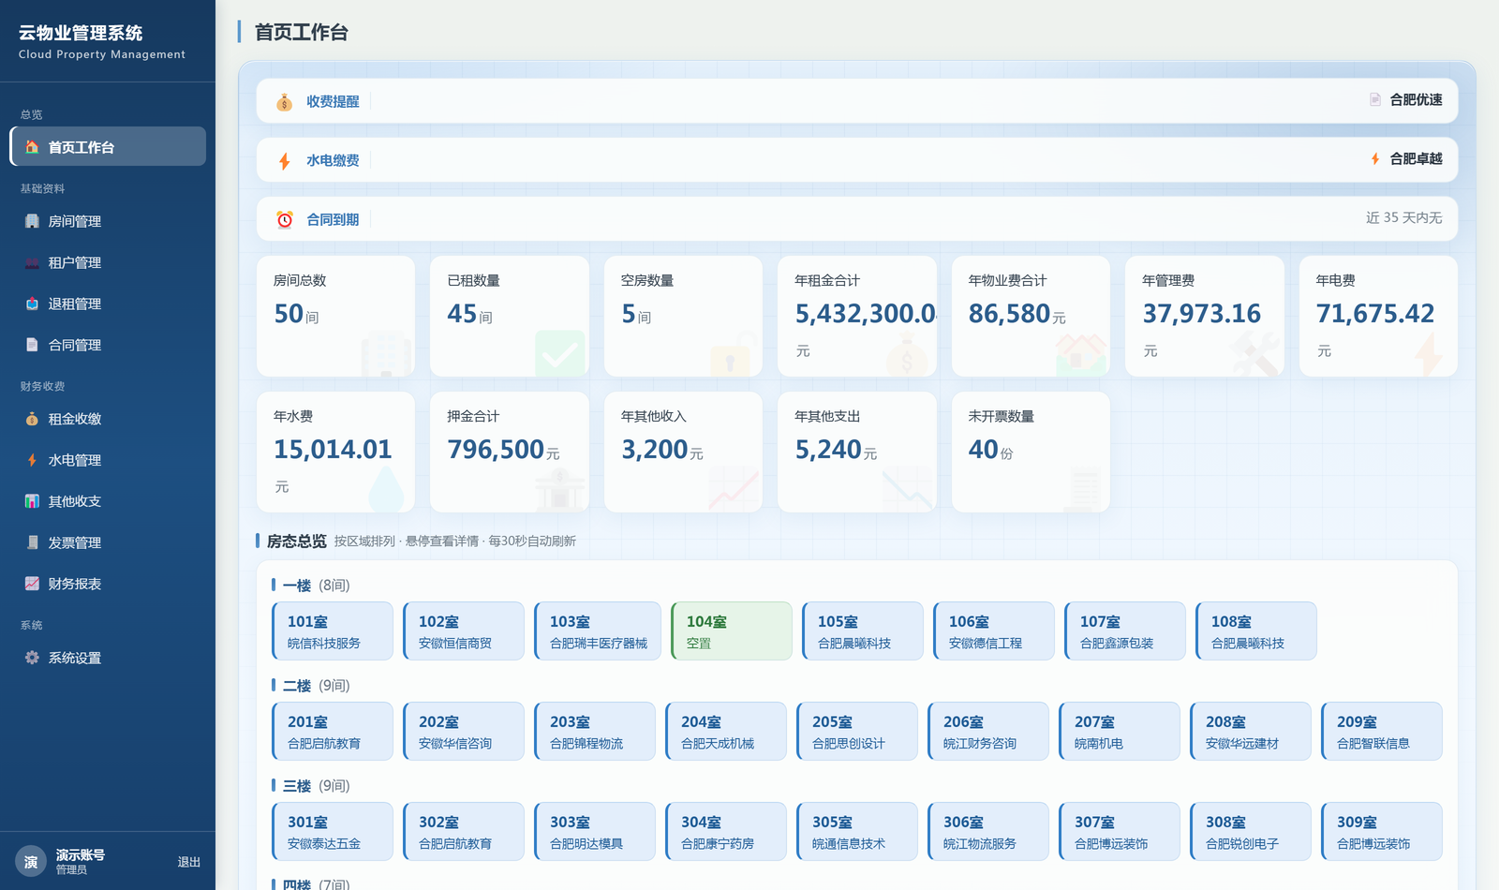Click the 演 avatar circle at bottom left
This screenshot has height=890, width=1499.
pyautogui.click(x=31, y=862)
